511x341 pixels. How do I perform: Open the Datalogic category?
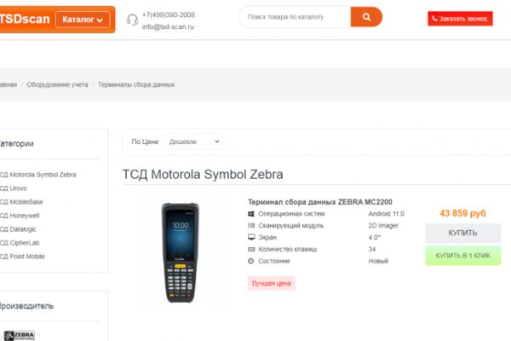point(18,229)
